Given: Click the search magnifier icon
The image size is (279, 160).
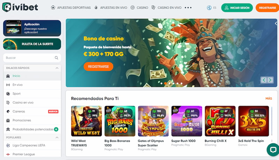Looking at the screenshot, I should [x=56, y=58].
